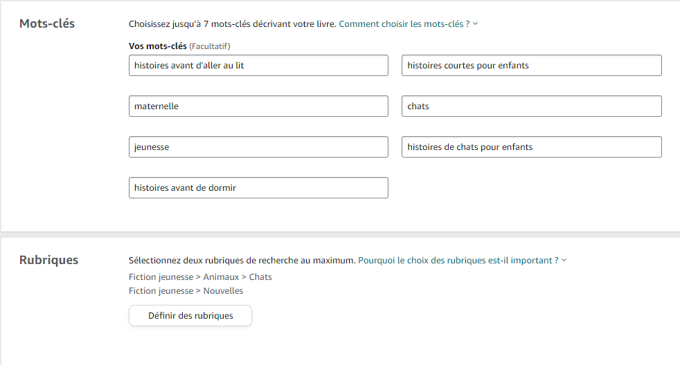Image resolution: width=680 pixels, height=365 pixels.
Task: Click the 'chats' keyword input
Action: [531, 106]
